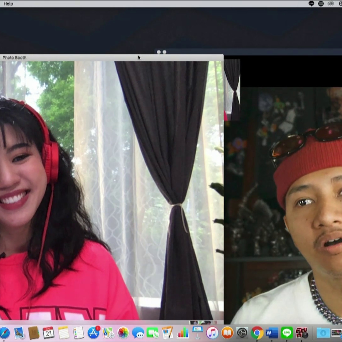The width and height of the screenshot is (342, 342).
Task: Click the second gray dot on background window
Action: coord(164,52)
